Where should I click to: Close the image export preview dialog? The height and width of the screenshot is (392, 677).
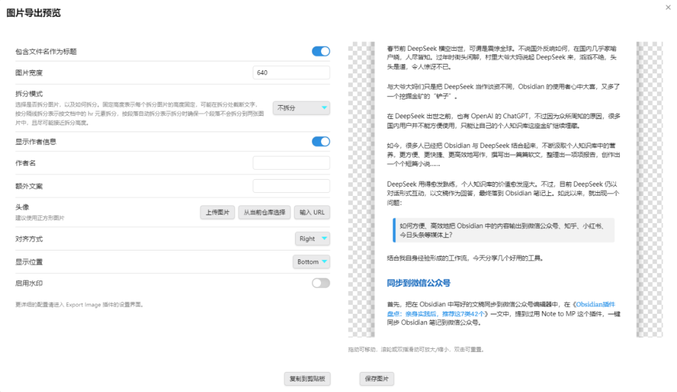coord(668,8)
